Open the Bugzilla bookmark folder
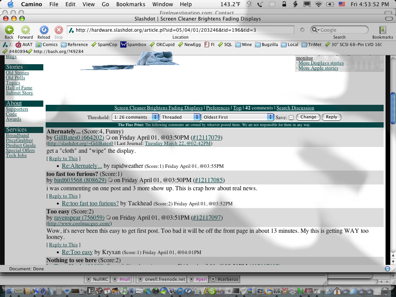 coord(267,45)
